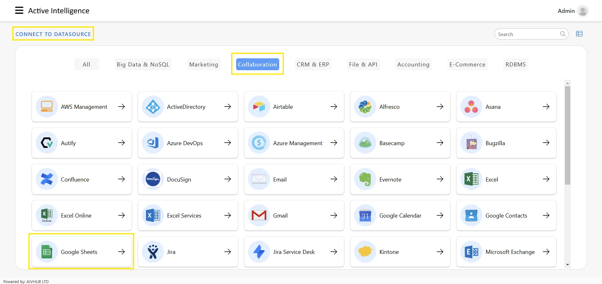
Task: Click the arrow next to Confluence
Action: point(122,179)
